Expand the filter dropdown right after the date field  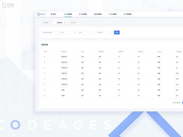pos(86,32)
